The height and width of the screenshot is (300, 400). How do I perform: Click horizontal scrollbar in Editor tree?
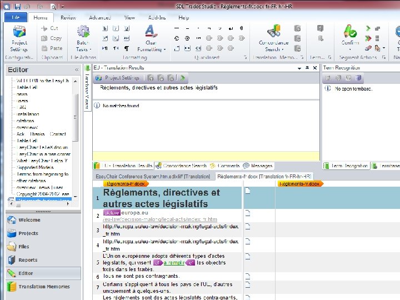click(x=18, y=204)
